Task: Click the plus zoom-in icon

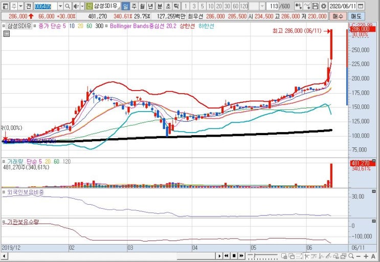Action: coord(366,256)
